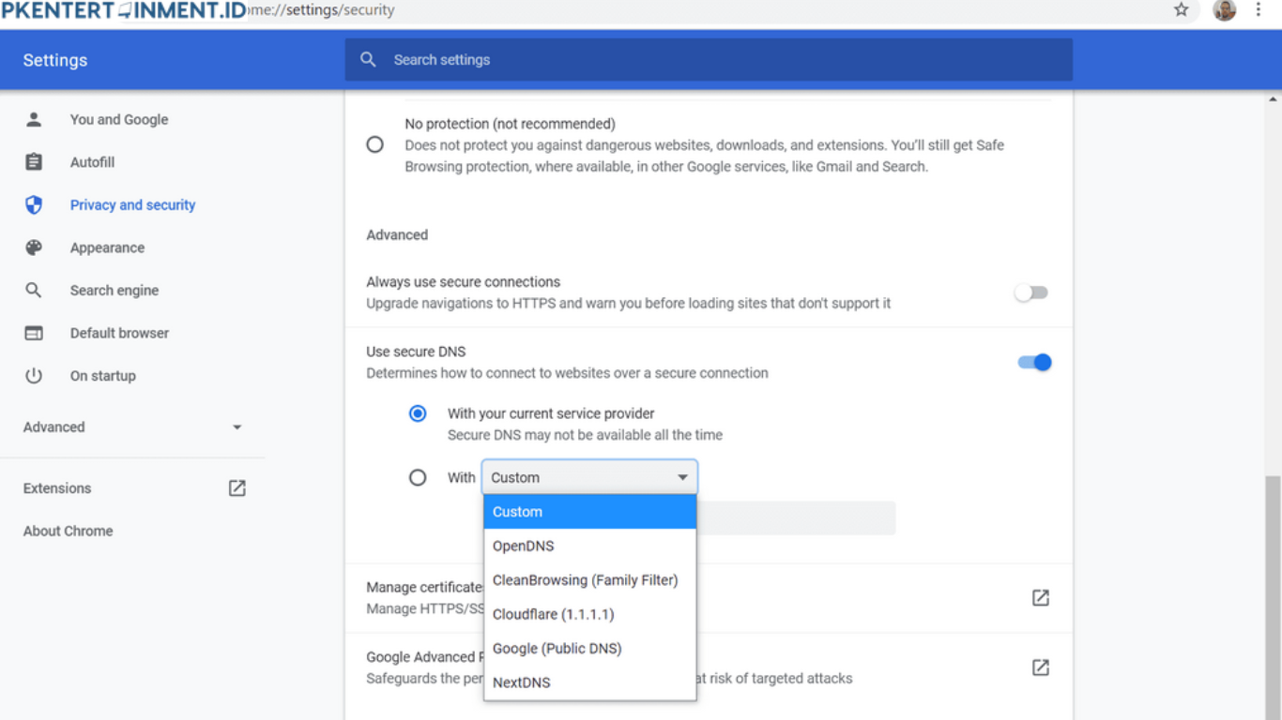Select With your current service provider radio
This screenshot has height=720, width=1282.
(x=418, y=413)
